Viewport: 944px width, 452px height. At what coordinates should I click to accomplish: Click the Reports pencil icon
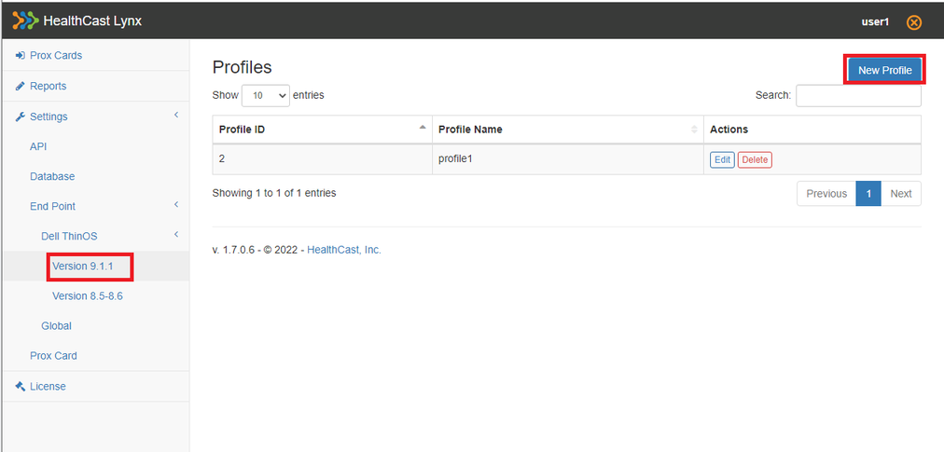[20, 86]
